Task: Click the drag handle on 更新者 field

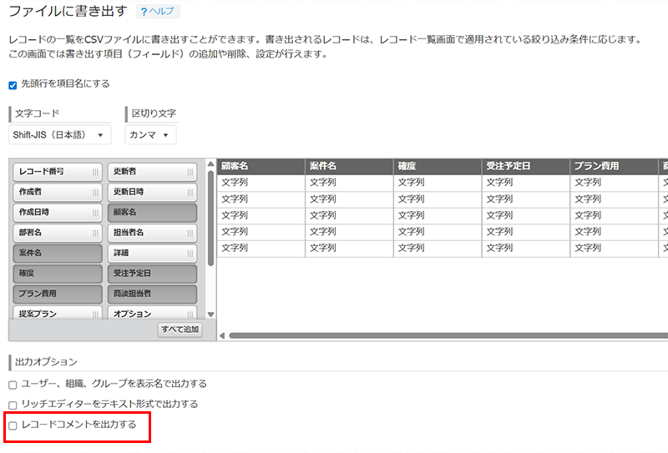Action: coord(190,172)
